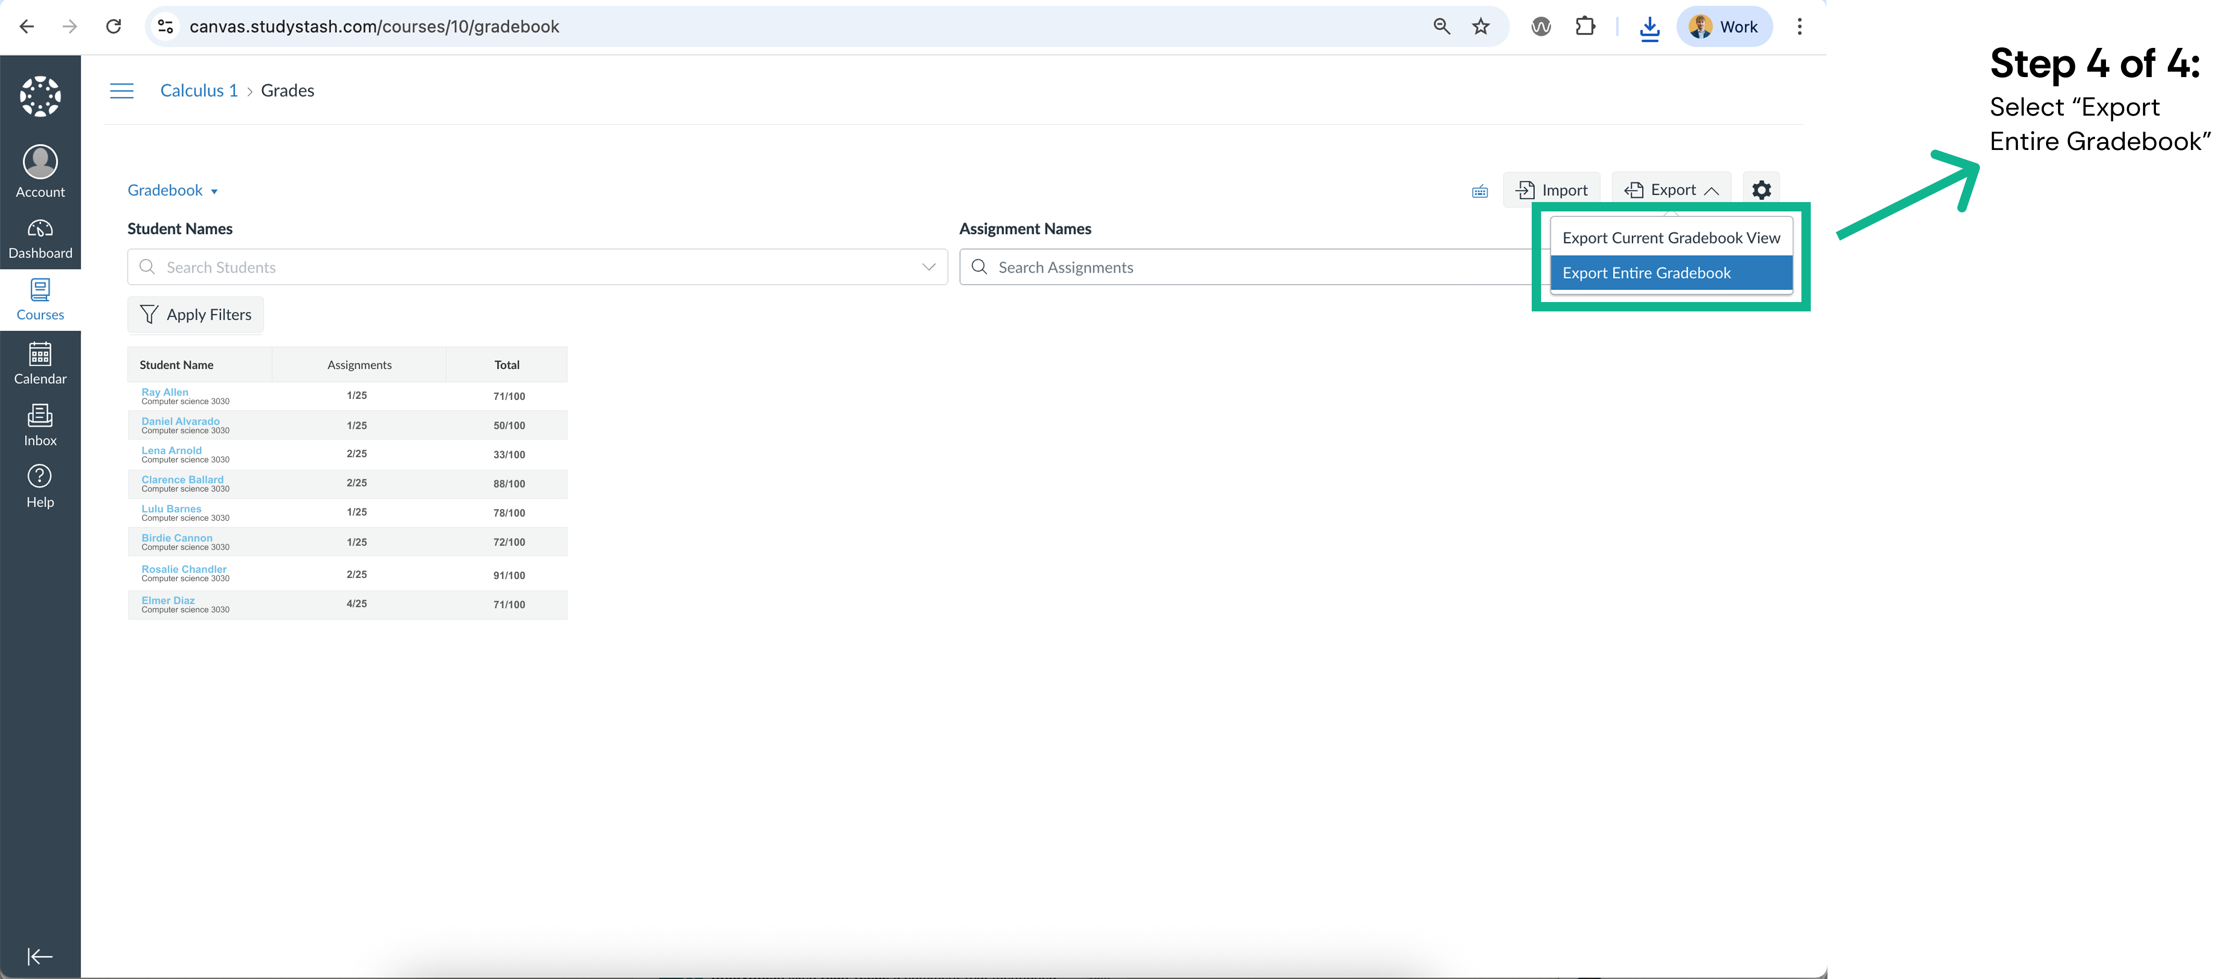Open browser downloads icon
This screenshot has height=979, width=2220.
coord(1649,28)
